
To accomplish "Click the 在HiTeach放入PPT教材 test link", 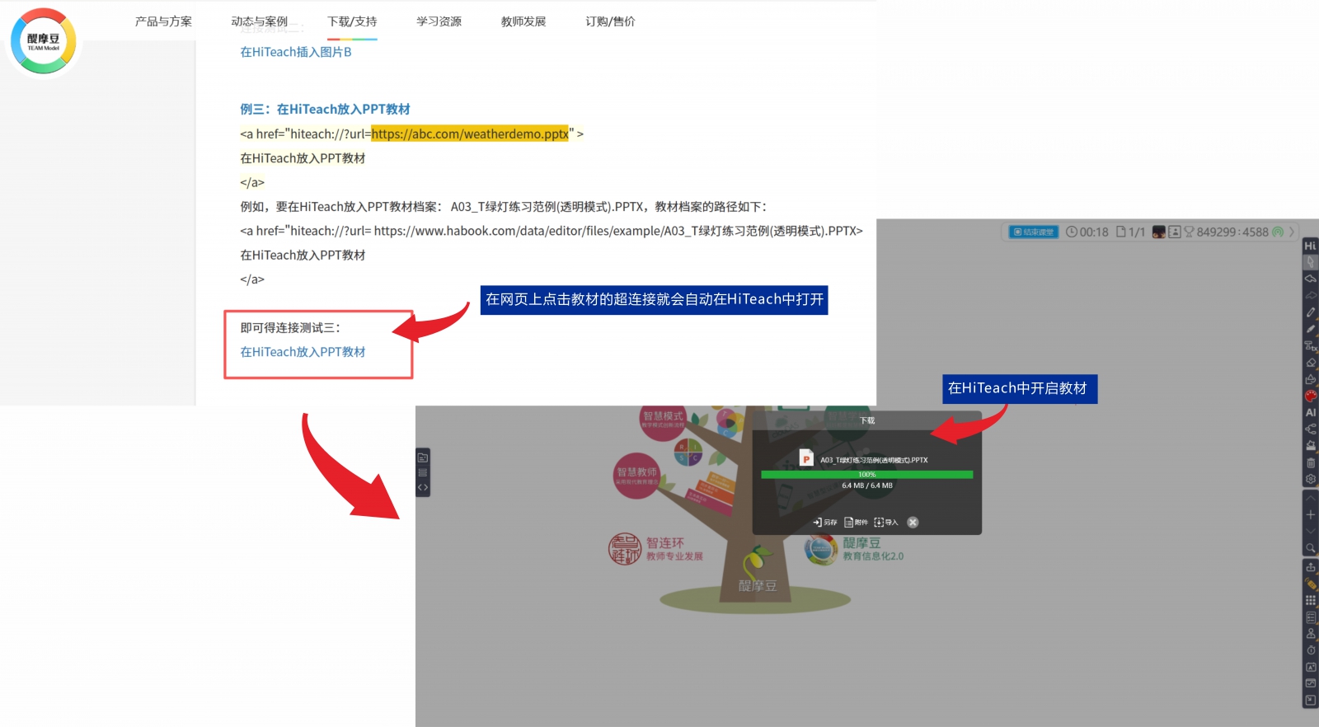I will click(x=303, y=352).
